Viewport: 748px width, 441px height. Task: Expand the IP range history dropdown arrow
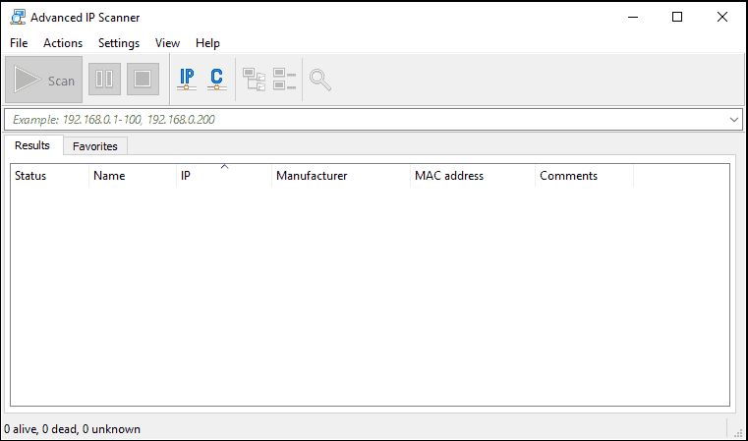pos(733,120)
